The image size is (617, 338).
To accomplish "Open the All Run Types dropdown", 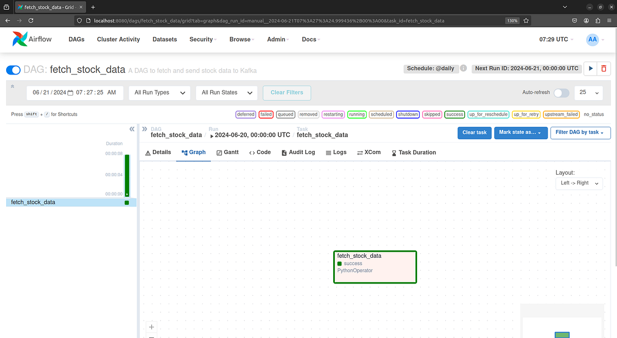I will (159, 93).
